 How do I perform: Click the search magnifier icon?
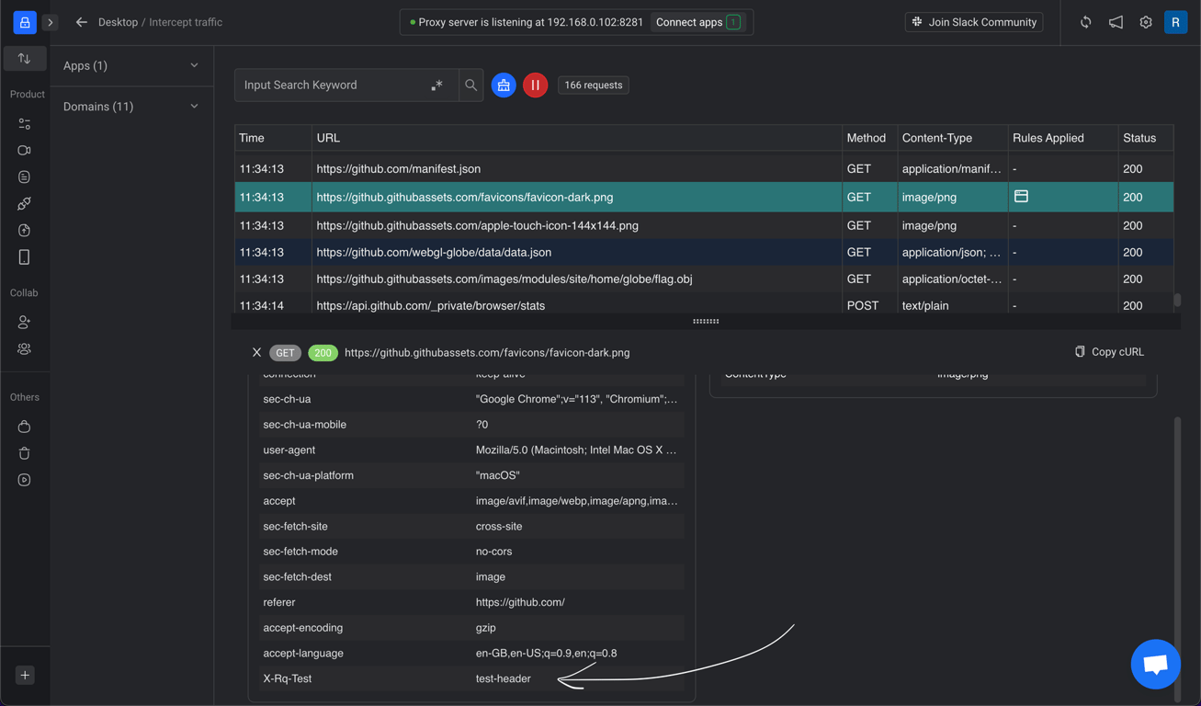point(470,85)
